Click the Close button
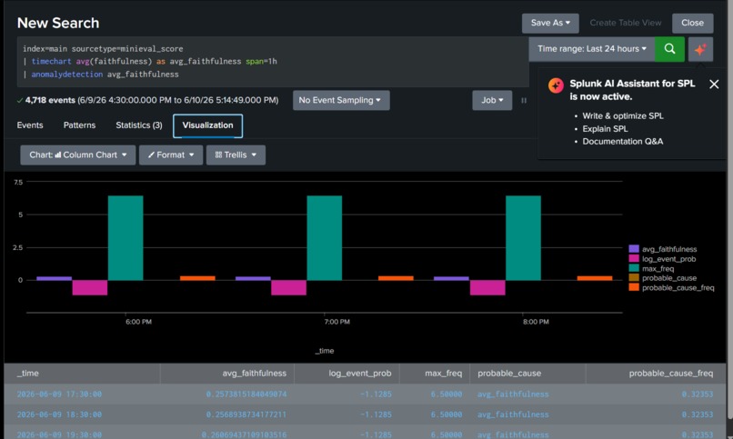The height and width of the screenshot is (439, 733). tap(692, 23)
